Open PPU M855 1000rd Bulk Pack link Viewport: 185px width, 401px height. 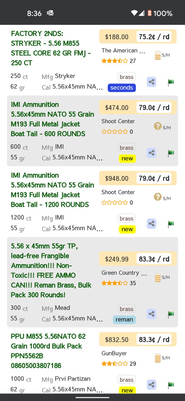click(x=48, y=351)
